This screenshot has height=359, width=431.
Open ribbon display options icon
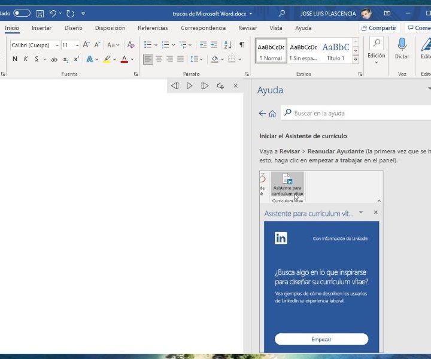387,13
